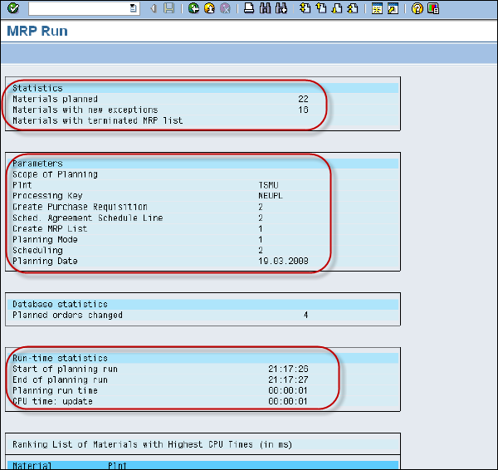
Task: Go to the previous page icon
Action: [321, 8]
